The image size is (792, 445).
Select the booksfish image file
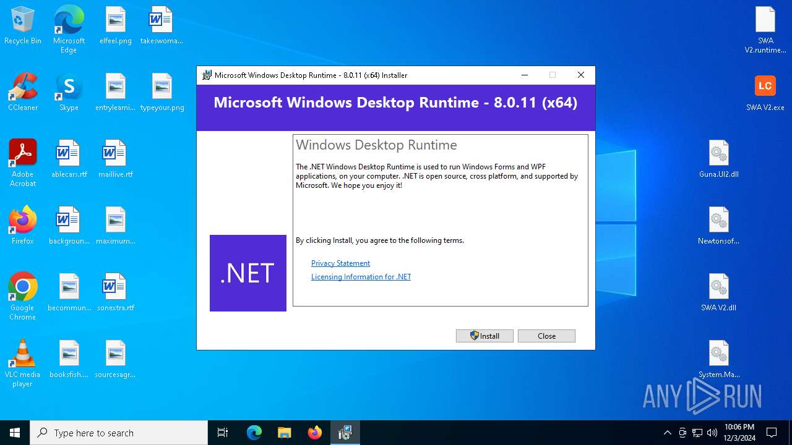click(x=69, y=360)
